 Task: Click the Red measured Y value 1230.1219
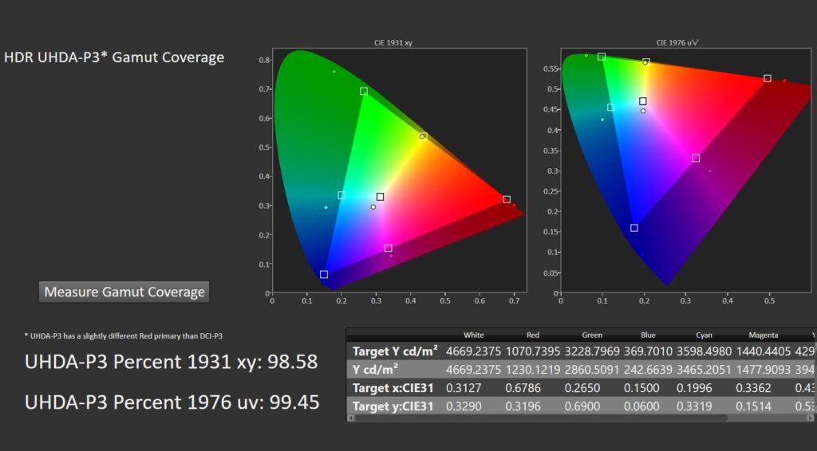coord(533,369)
